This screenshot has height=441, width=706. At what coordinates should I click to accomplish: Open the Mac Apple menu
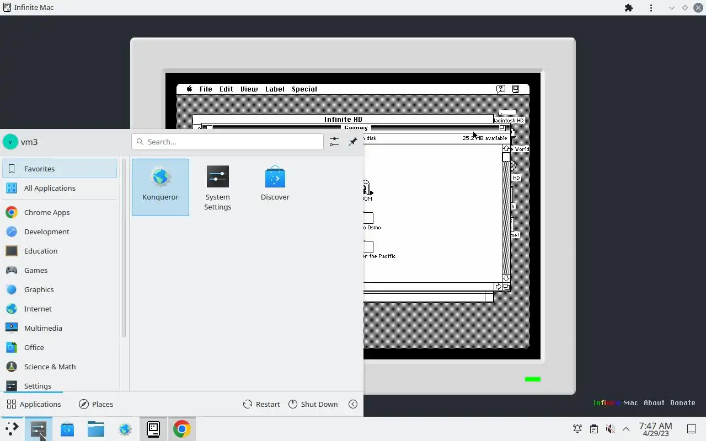click(190, 89)
